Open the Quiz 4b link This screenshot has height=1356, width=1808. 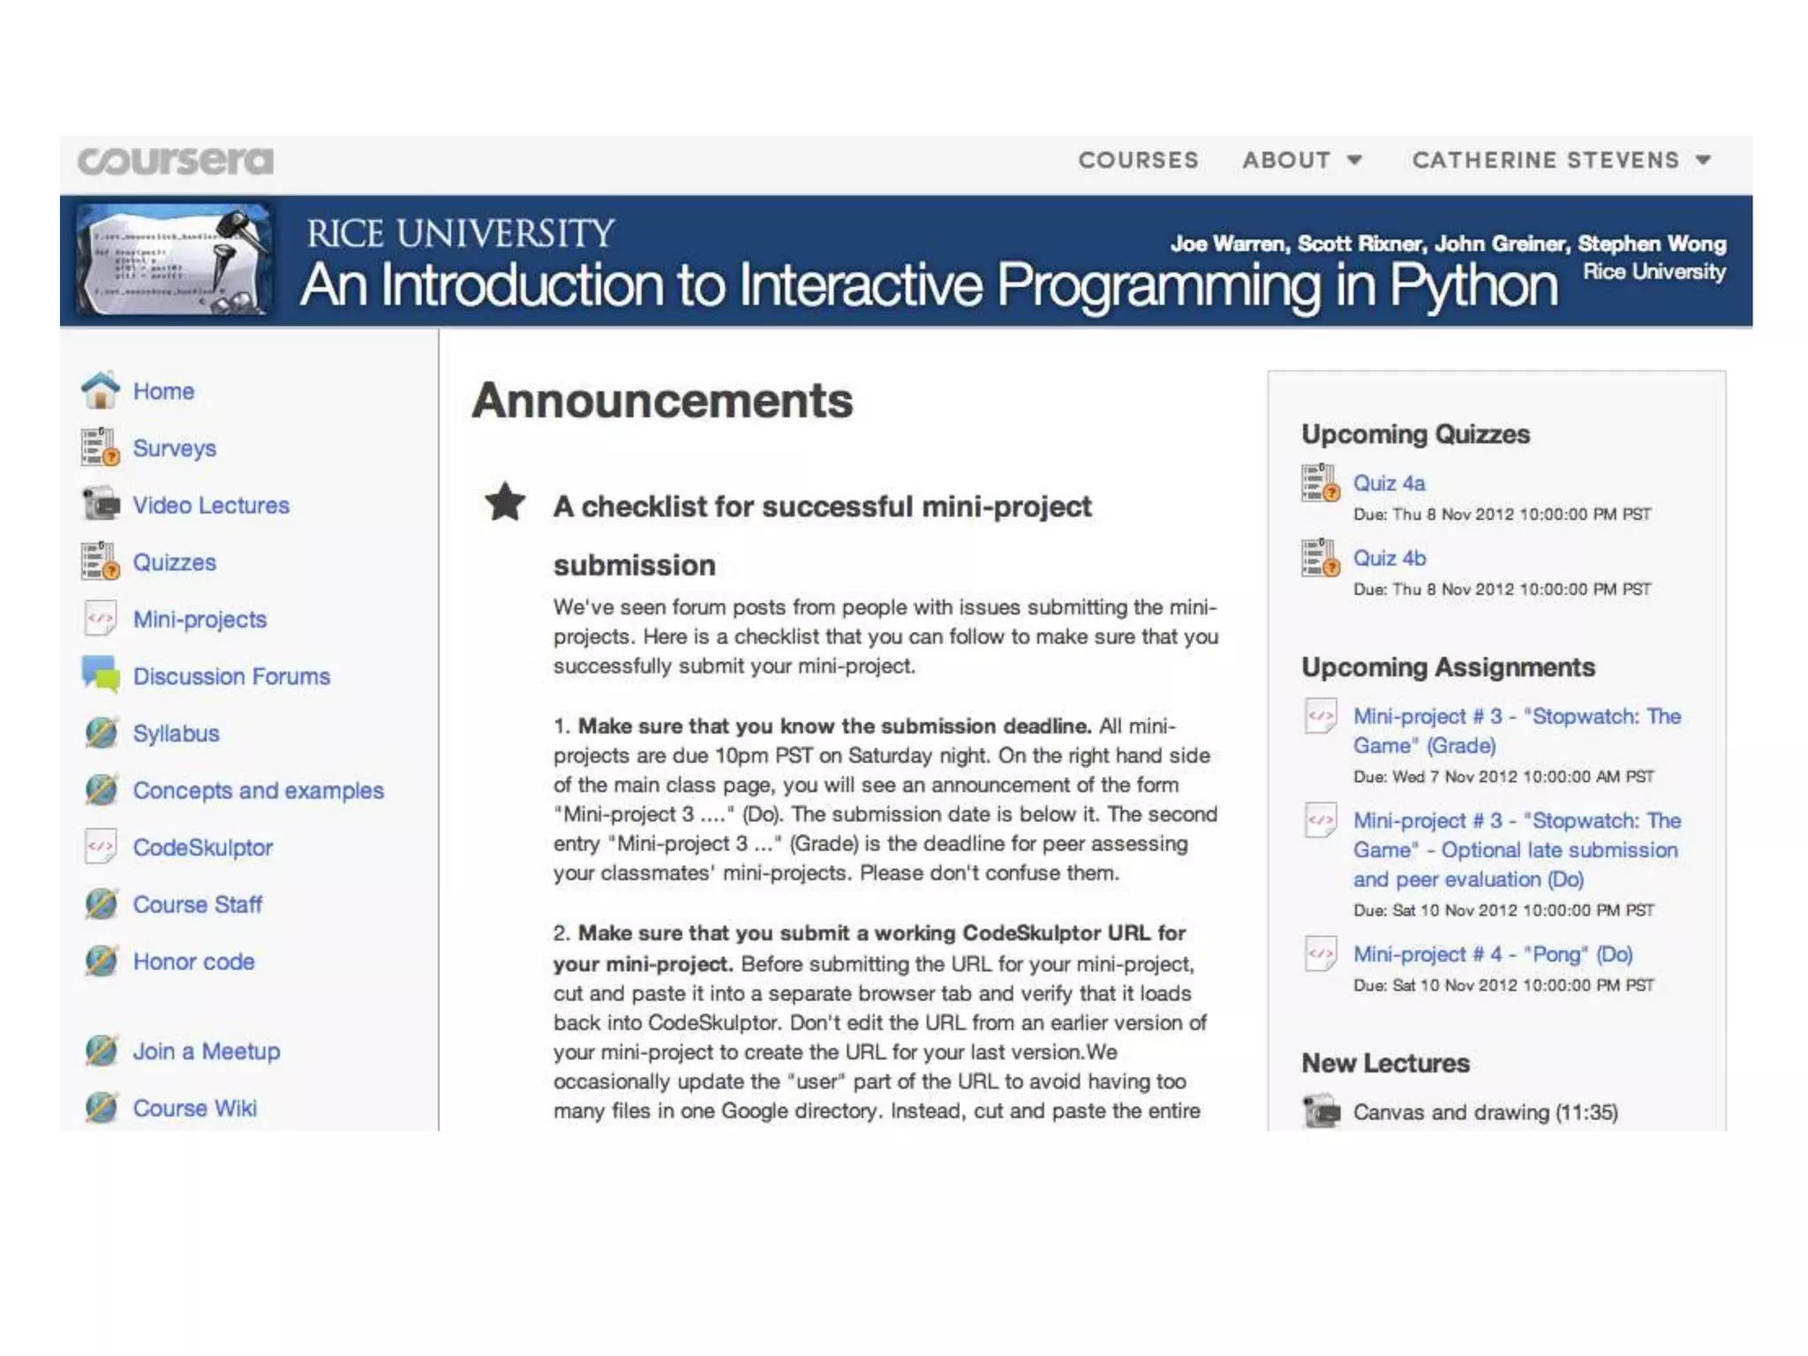(1390, 558)
